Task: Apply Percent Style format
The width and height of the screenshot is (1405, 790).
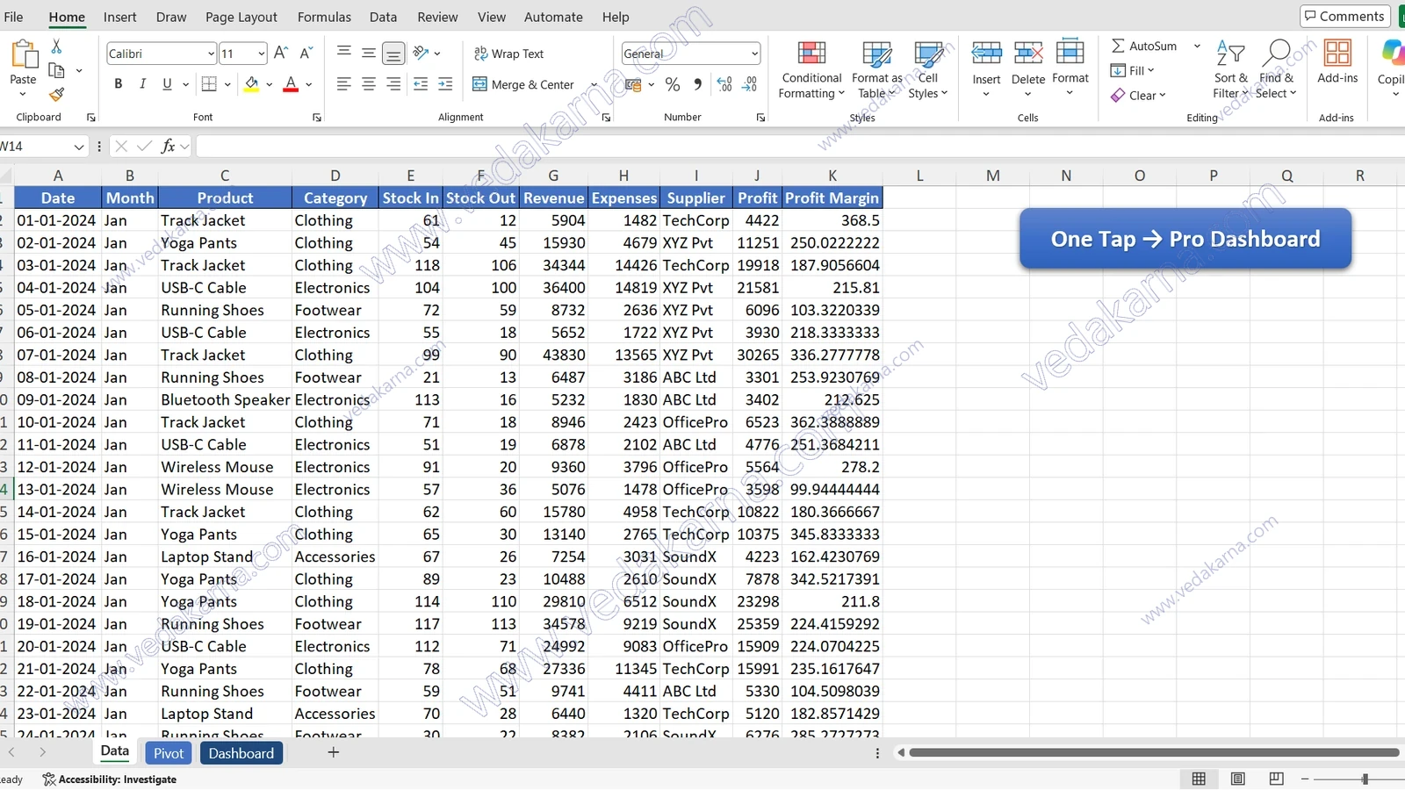Action: 673,84
